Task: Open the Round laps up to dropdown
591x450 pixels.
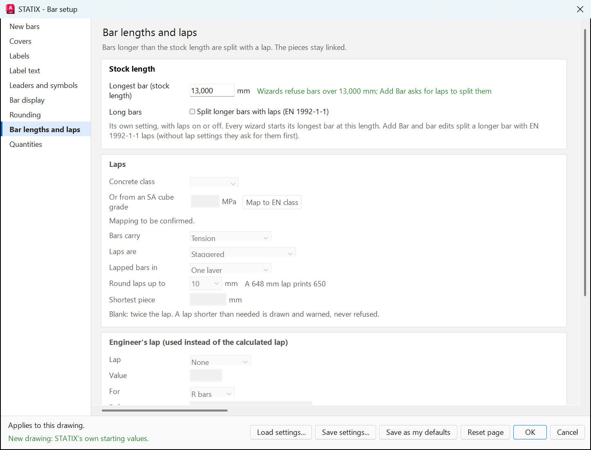Action: tap(206, 283)
